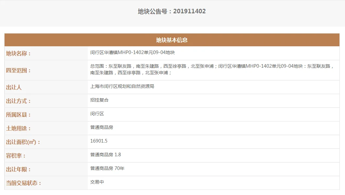Click the 地块基本信息 table header
This screenshot has height=195, width=345.
tap(172, 40)
